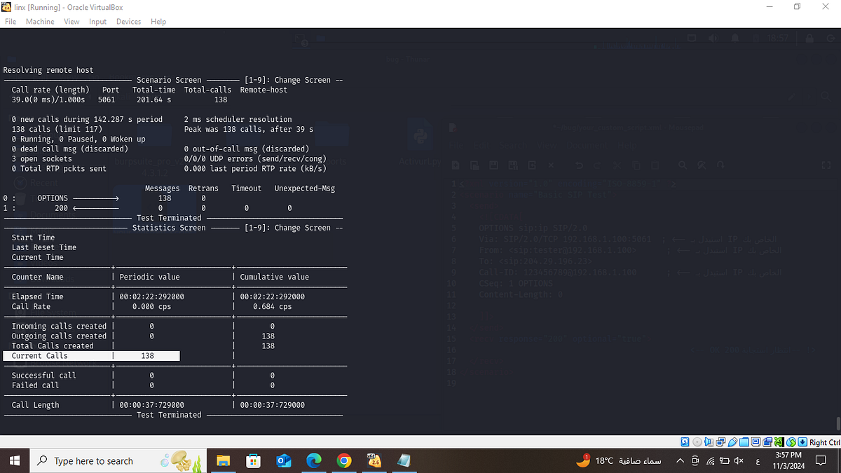Screen dimensions: 841x473
Task: Open the shared folders icon in the status bar
Action: tap(745, 442)
